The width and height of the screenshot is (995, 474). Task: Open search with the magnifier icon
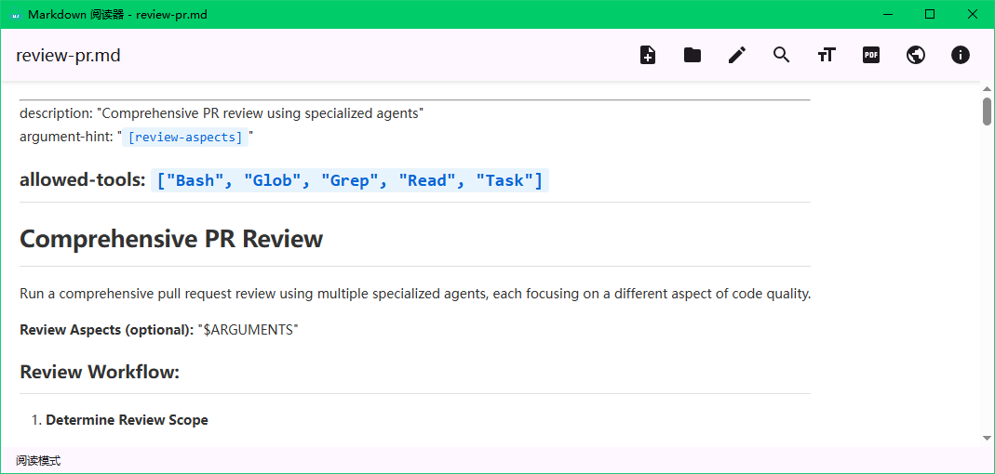point(781,55)
